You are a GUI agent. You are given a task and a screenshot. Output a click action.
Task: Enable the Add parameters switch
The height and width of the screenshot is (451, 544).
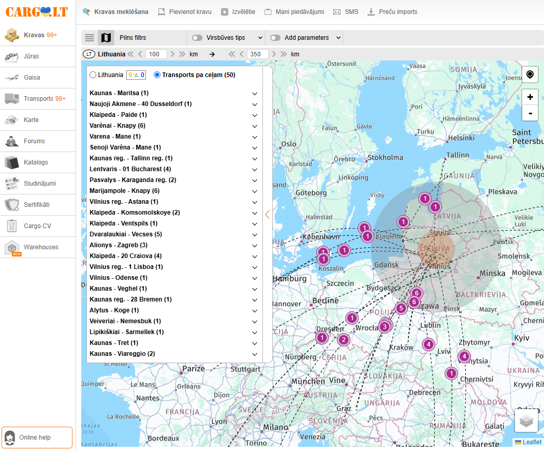[275, 38]
